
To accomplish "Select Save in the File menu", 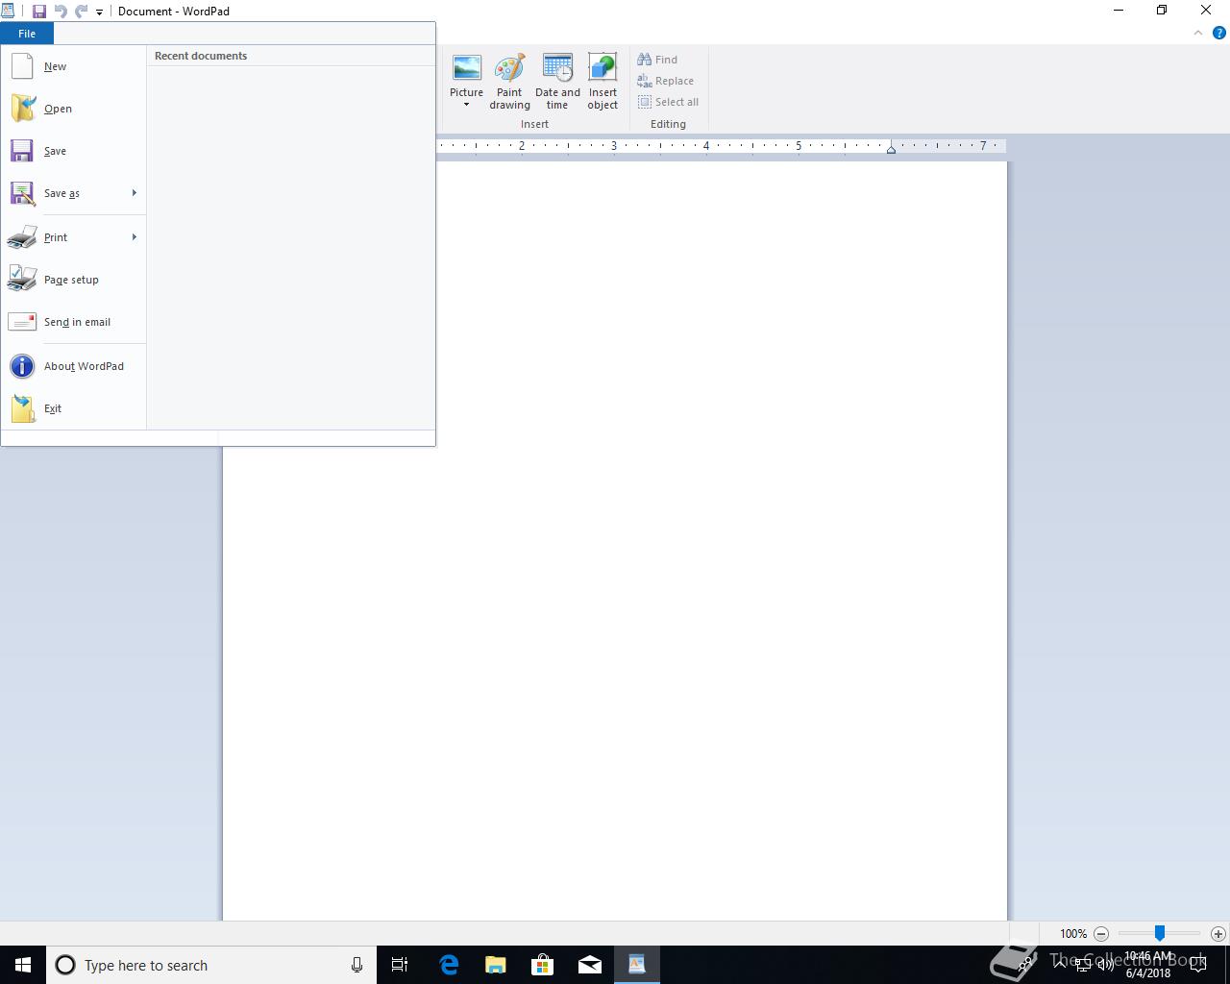I will 74,151.
